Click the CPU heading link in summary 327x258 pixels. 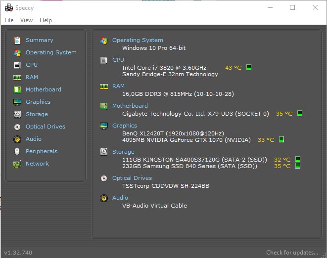coord(118,60)
